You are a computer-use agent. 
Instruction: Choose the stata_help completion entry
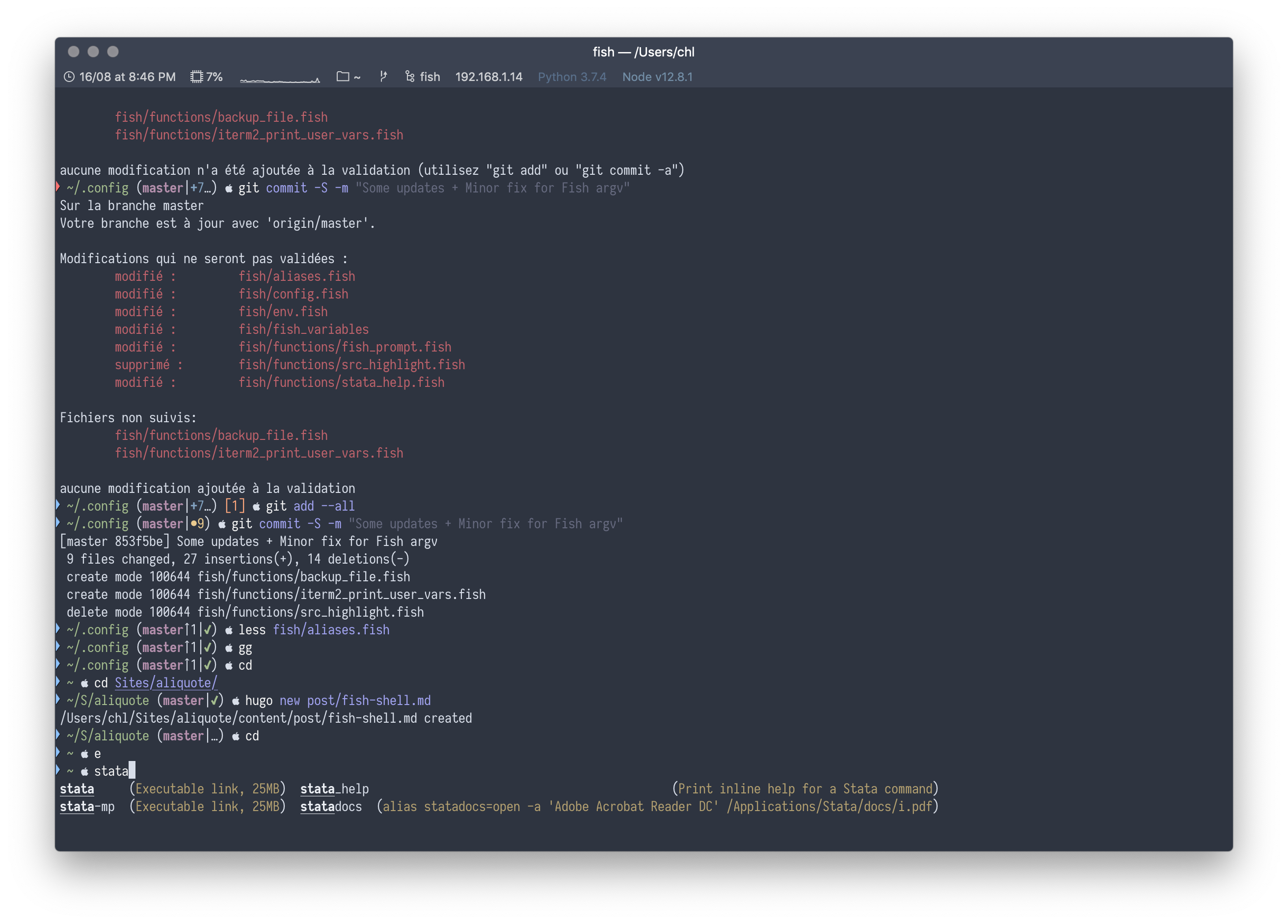[x=334, y=789]
